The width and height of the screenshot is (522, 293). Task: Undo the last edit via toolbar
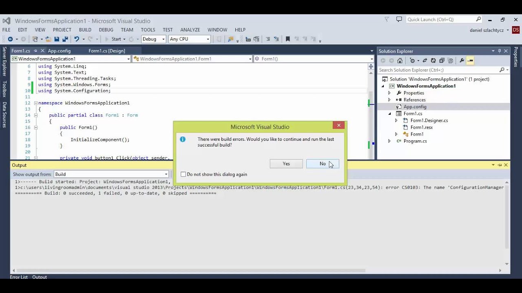(x=76, y=39)
